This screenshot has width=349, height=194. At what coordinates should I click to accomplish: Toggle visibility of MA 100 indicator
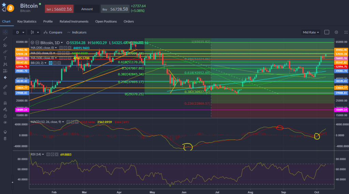tap(61, 58)
